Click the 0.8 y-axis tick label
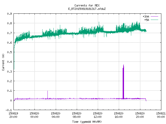This screenshot has width=166, height=124. pyautogui.click(x=9, y=23)
